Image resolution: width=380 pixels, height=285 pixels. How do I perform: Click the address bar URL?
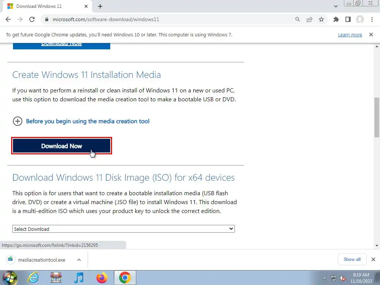[x=106, y=19]
